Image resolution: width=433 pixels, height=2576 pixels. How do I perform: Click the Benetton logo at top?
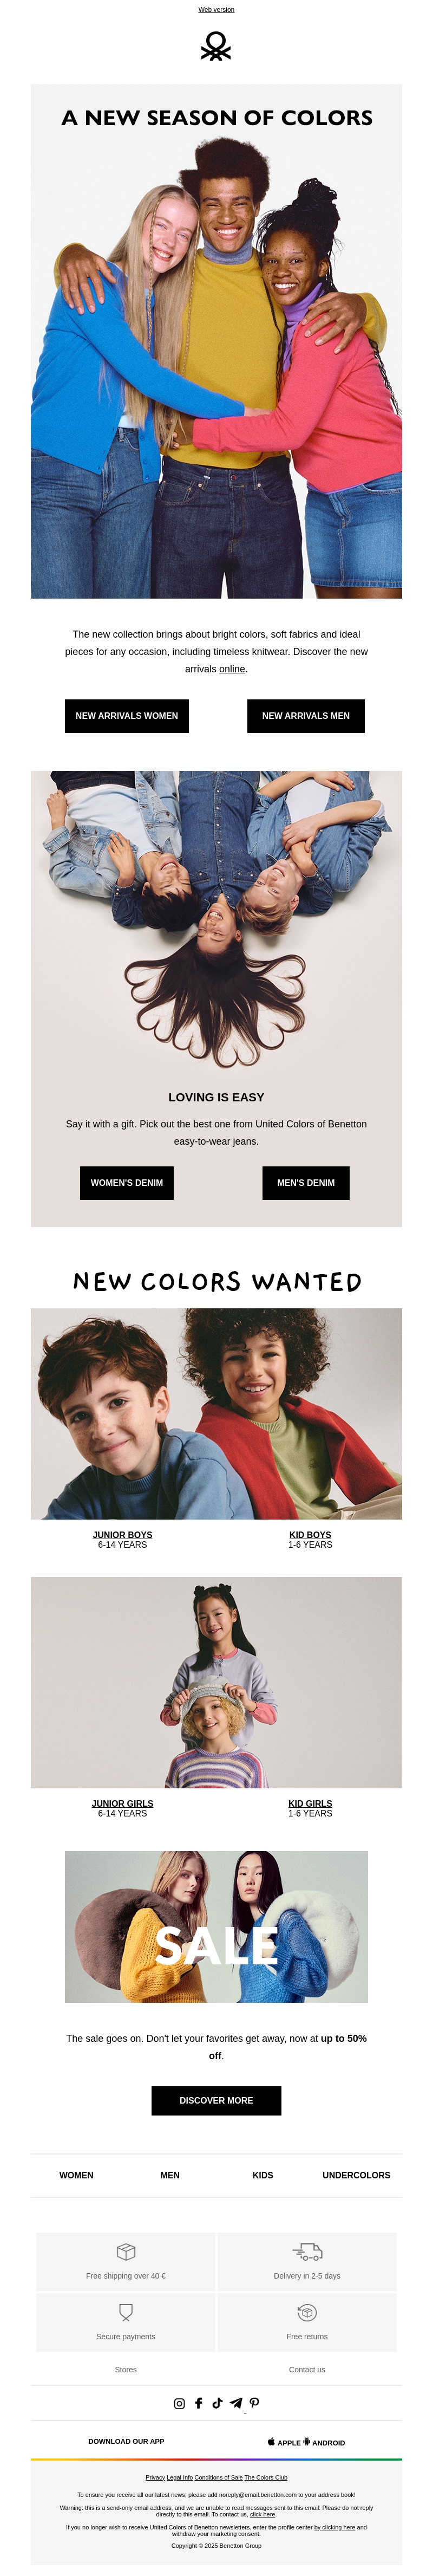point(216,46)
